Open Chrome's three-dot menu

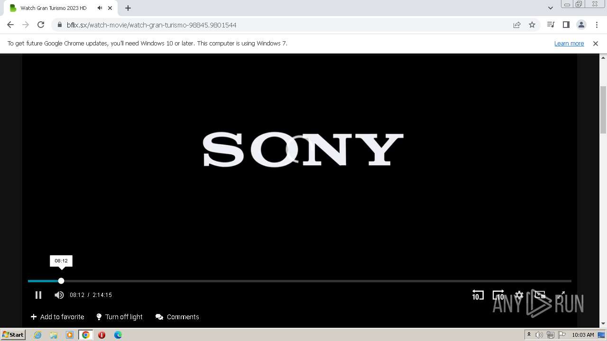pyautogui.click(x=596, y=25)
